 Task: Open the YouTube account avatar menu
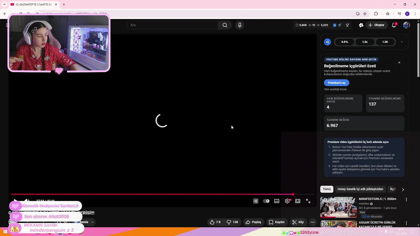click(407, 25)
